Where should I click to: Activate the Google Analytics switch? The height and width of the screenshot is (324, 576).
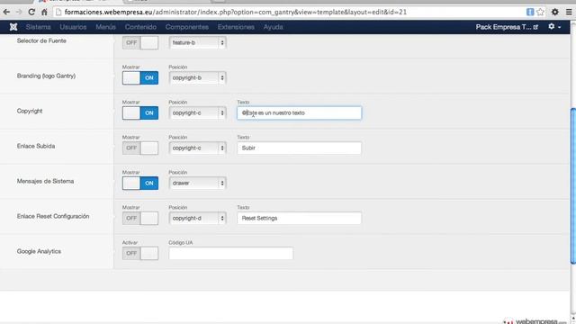[x=140, y=253]
